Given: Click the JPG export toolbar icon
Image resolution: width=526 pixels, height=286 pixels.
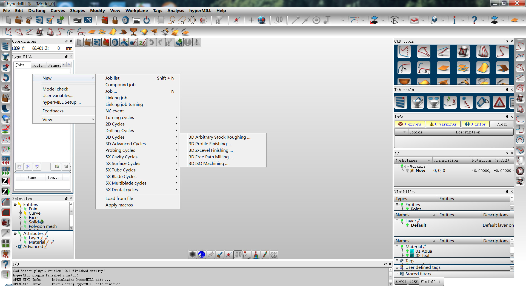Looking at the screenshot, I should pyautogui.click(x=88, y=20).
